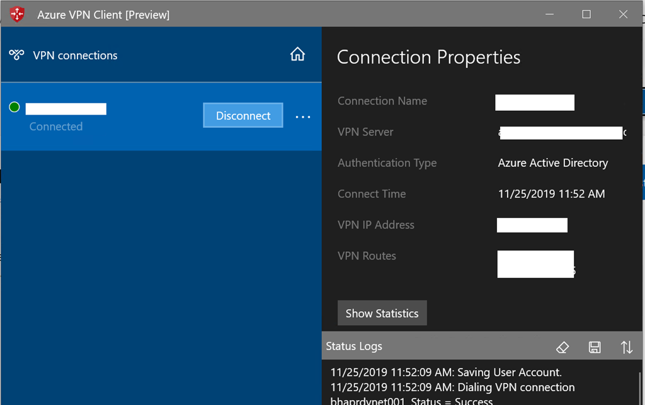645x405 pixels.
Task: Select the 'Connected' status text in connection row
Action: click(56, 127)
